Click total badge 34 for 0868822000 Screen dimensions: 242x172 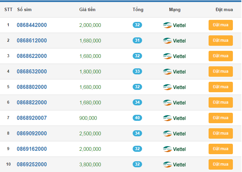tap(137, 102)
